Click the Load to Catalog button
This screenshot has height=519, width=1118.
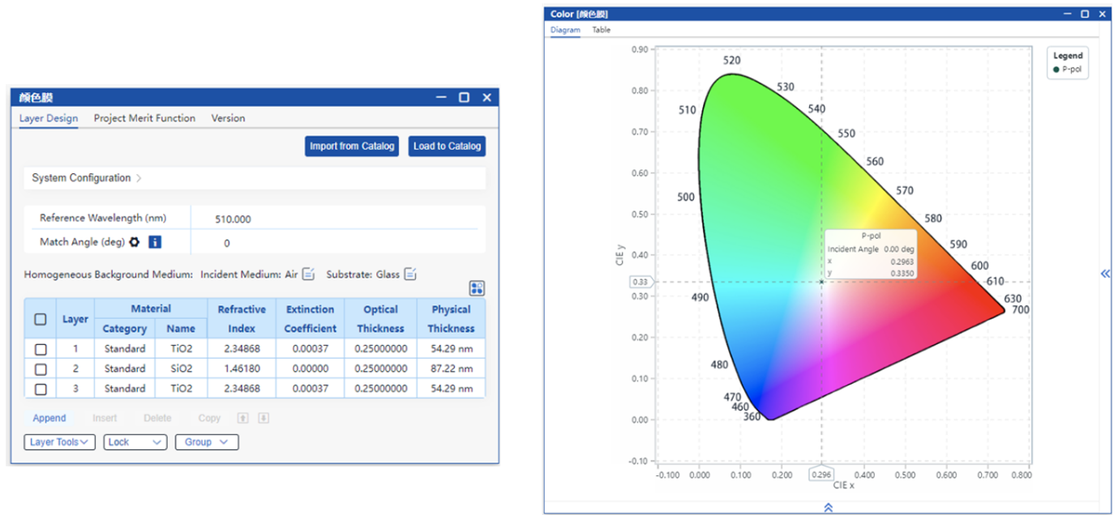click(x=447, y=147)
